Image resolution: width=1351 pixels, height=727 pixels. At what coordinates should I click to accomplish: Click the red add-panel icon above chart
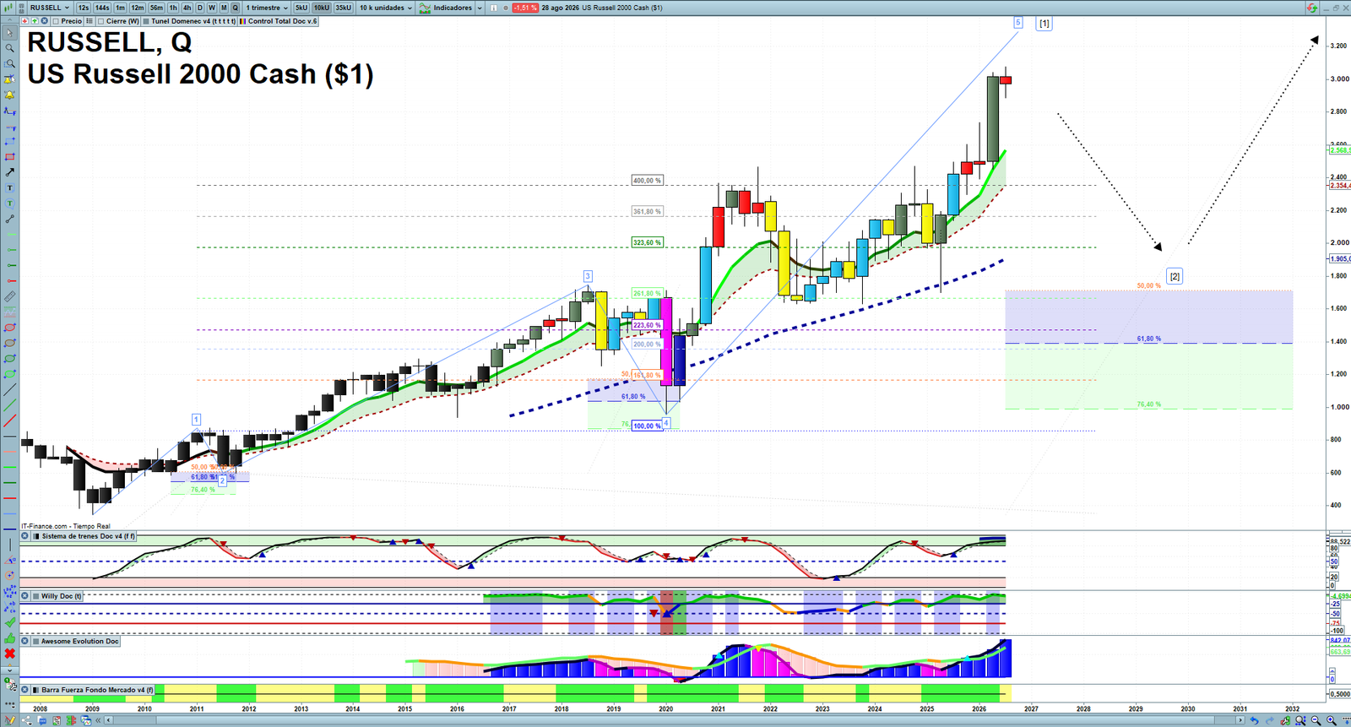25,21
